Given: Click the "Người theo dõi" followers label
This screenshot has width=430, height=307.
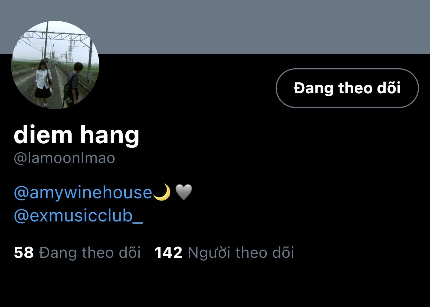Looking at the screenshot, I should click(241, 252).
